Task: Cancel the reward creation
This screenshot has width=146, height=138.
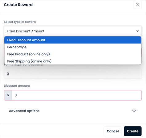Action: point(113,131)
